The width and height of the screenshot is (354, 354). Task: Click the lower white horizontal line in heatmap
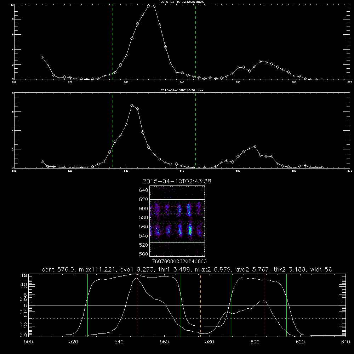177,242
